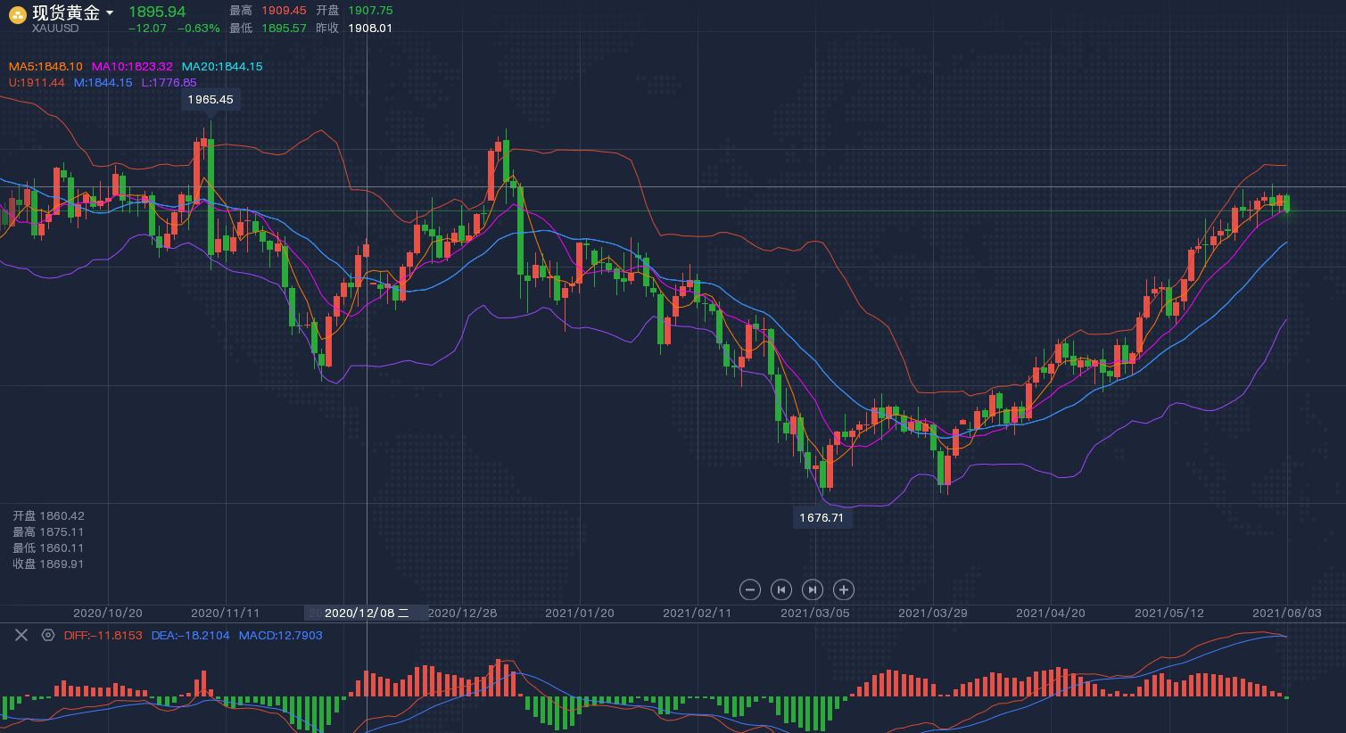This screenshot has height=733, width=1346.
Task: Expand the 现货黄金 symbol dropdown arrow
Action: point(110,12)
